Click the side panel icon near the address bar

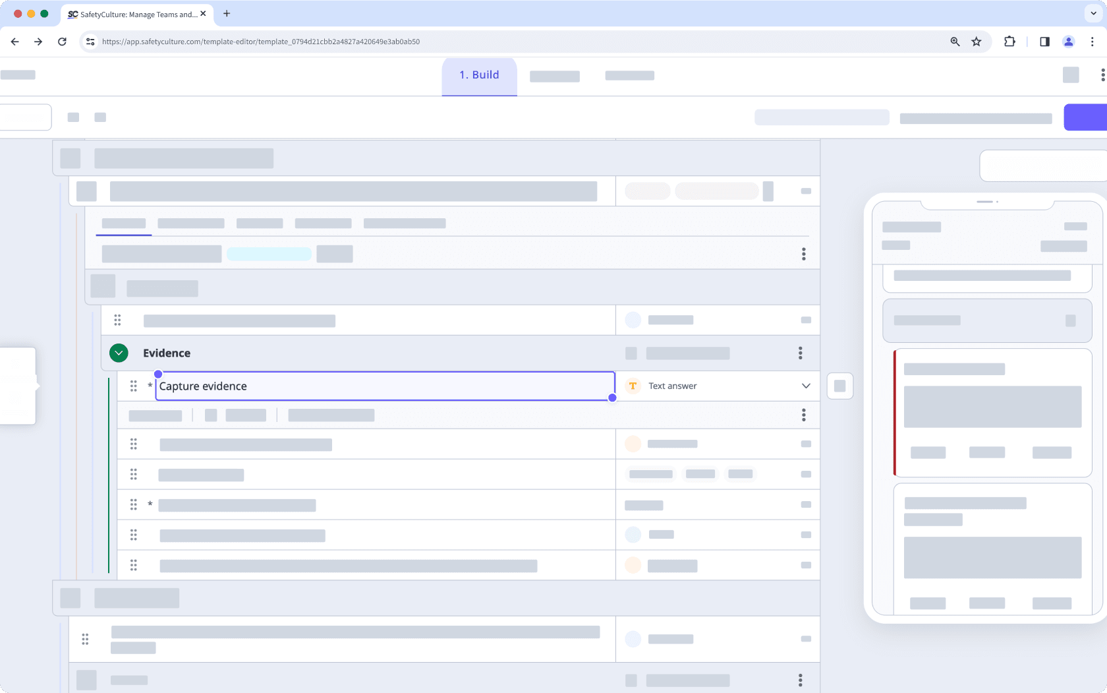coord(1044,42)
